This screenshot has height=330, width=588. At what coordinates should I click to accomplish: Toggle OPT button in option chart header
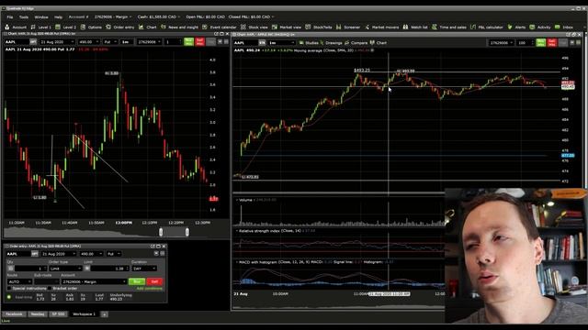click(33, 42)
